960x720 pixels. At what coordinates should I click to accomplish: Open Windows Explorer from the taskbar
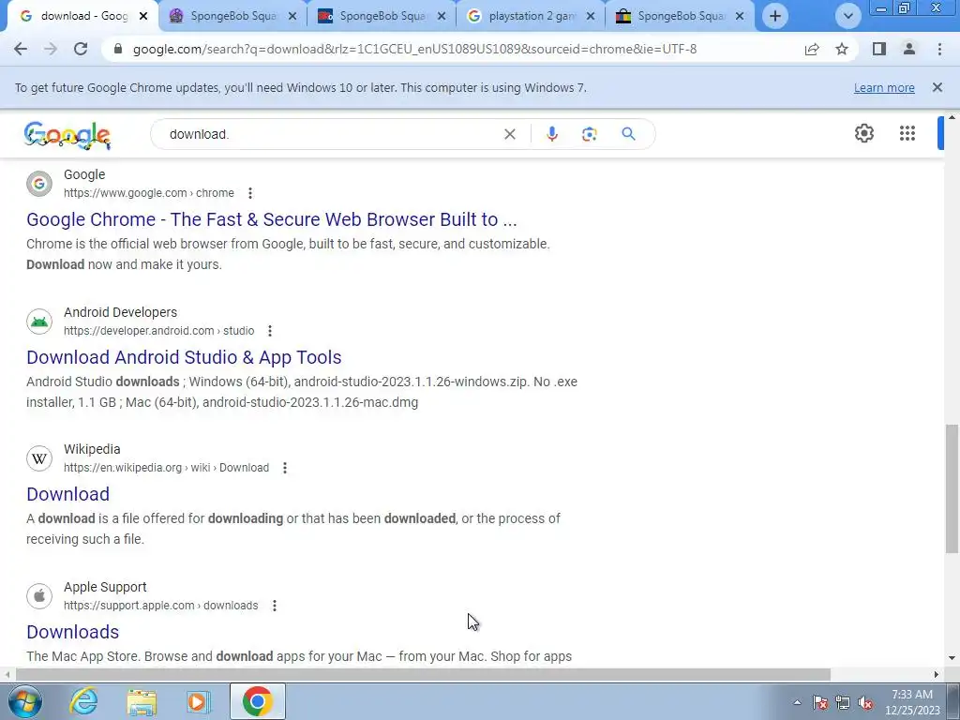pos(142,701)
